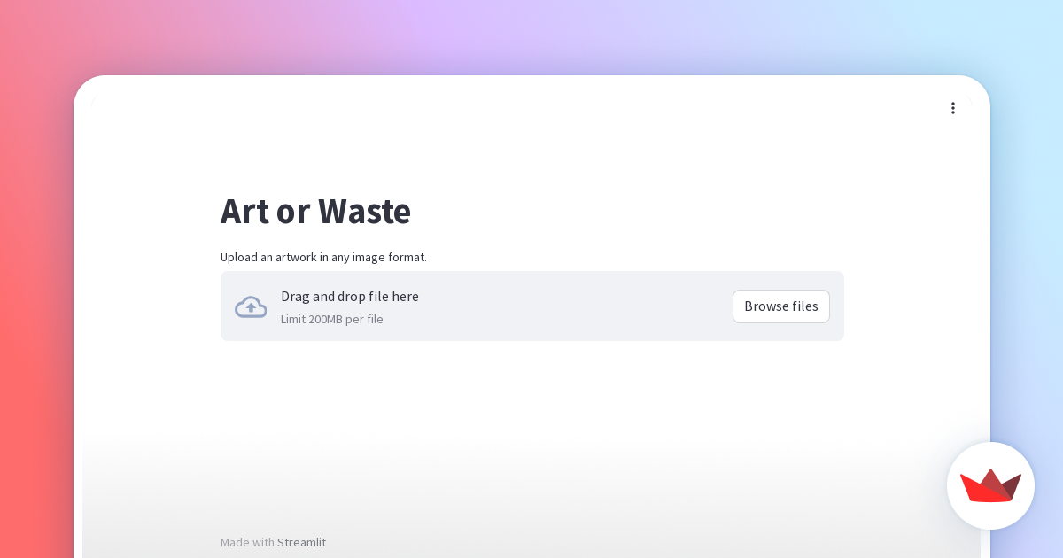Select the 'Art or Waste' heading
This screenshot has height=558, width=1063.
click(x=315, y=211)
